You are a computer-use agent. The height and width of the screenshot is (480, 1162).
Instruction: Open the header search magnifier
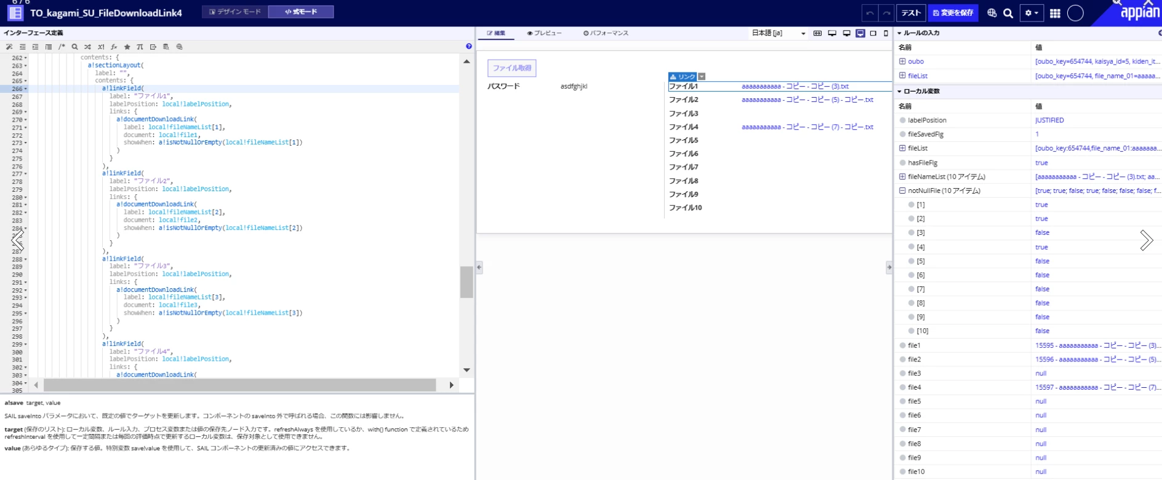1008,13
